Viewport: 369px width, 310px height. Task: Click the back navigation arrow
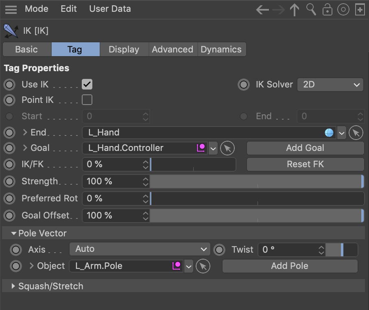(262, 9)
